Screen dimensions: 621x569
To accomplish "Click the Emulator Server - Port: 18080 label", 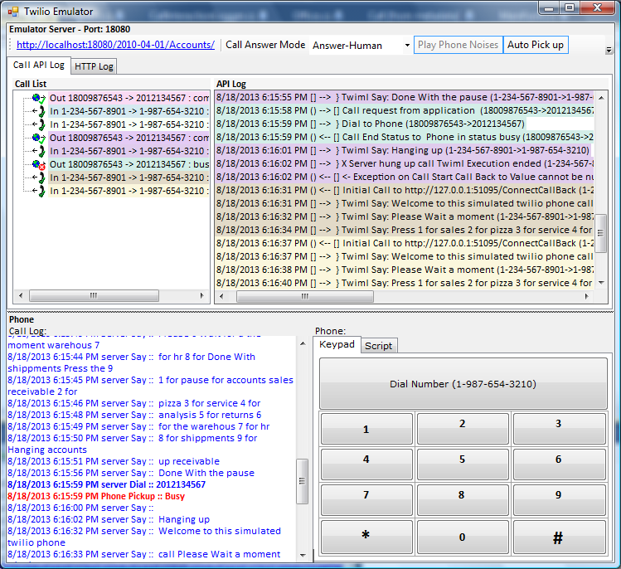I will [70, 29].
